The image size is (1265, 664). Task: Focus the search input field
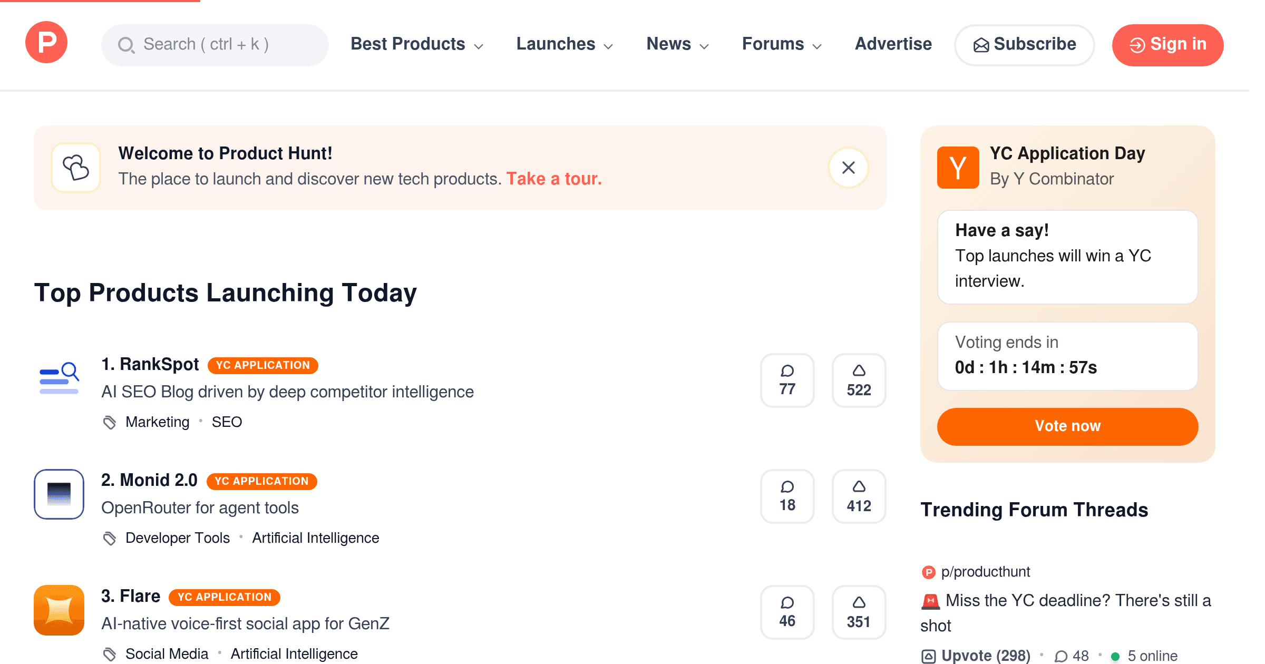click(x=215, y=45)
